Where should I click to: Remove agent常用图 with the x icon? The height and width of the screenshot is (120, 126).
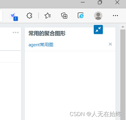(x=110, y=44)
